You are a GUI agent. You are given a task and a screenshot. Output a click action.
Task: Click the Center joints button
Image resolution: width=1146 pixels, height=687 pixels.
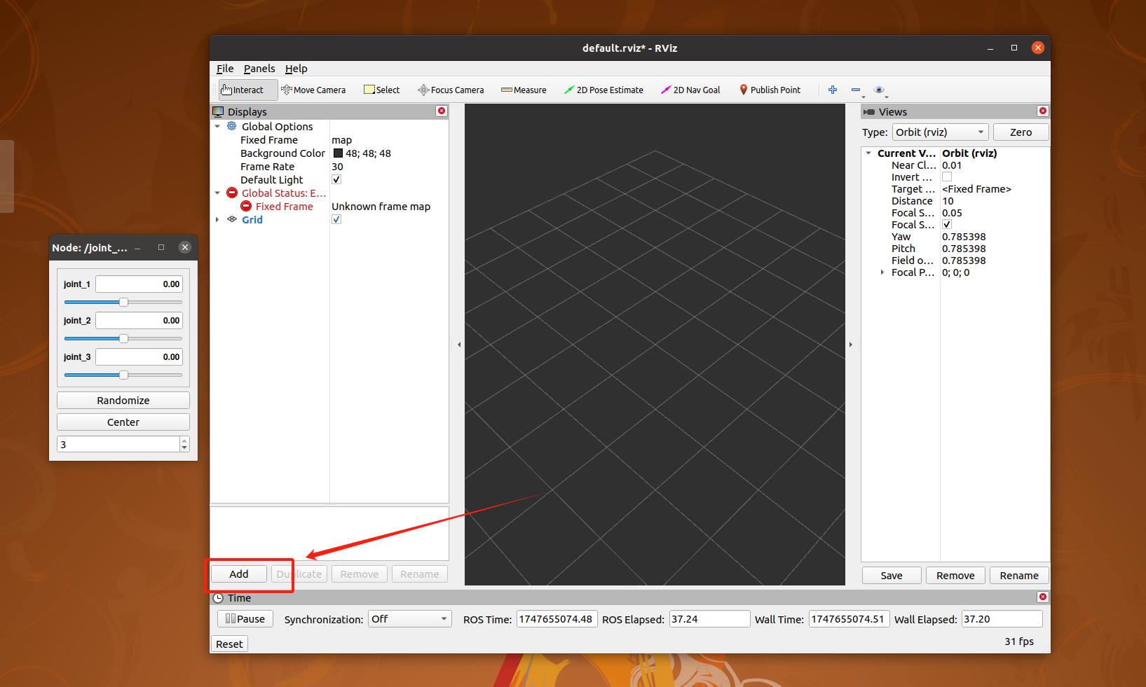pyautogui.click(x=123, y=422)
